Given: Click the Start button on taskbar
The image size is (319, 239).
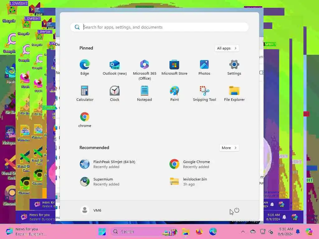Looking at the screenshot, I should click(x=102, y=232).
